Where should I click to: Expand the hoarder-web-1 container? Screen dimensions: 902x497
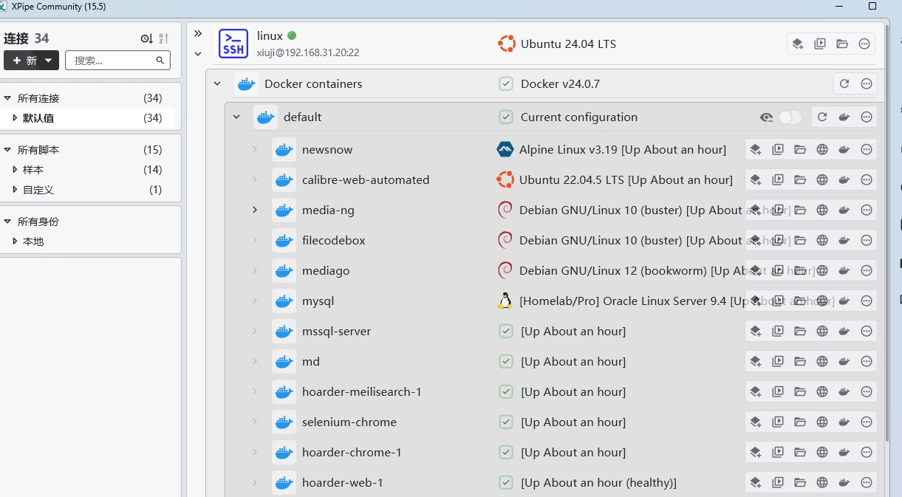(255, 482)
